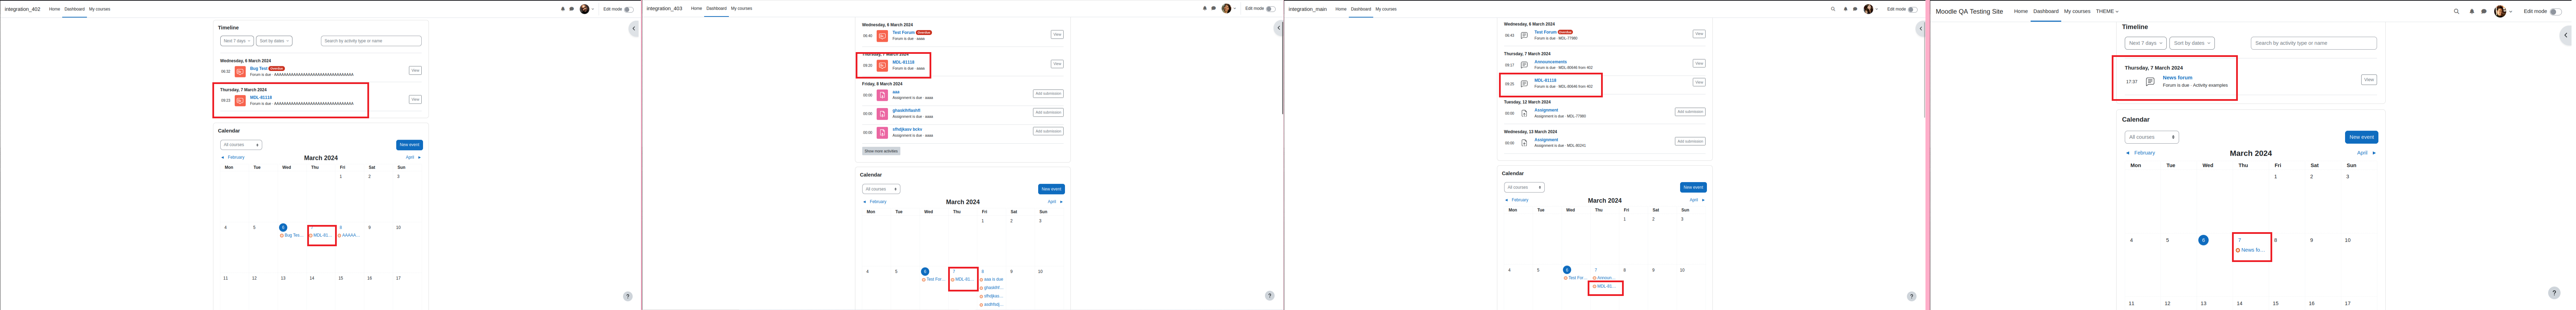Click Add submission for 'aaa' in integration_403
The width and height of the screenshot is (2576, 310).
[1048, 94]
